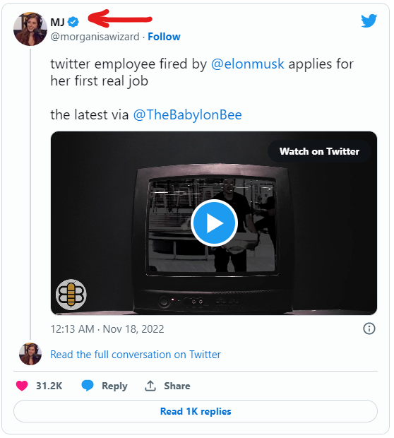
Task: Open MJ's profile picture at top
Action: (x=30, y=29)
